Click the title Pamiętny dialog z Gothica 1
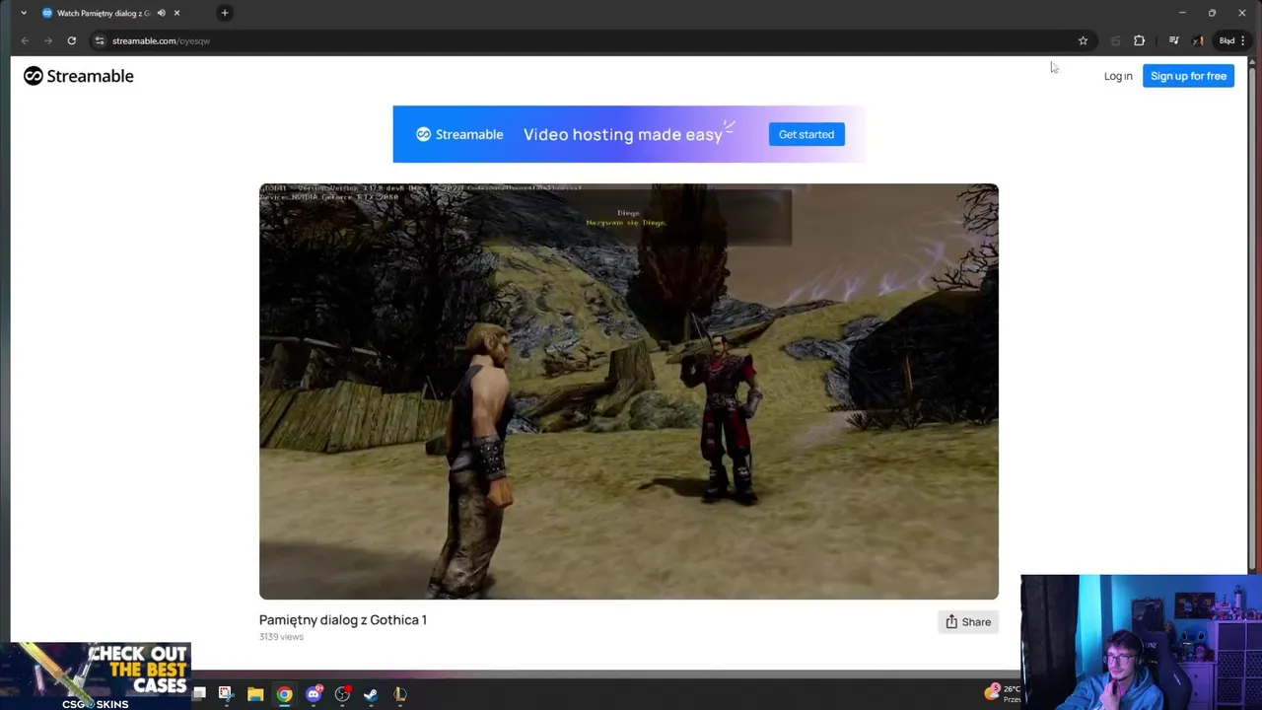This screenshot has height=710, width=1262. tap(343, 619)
